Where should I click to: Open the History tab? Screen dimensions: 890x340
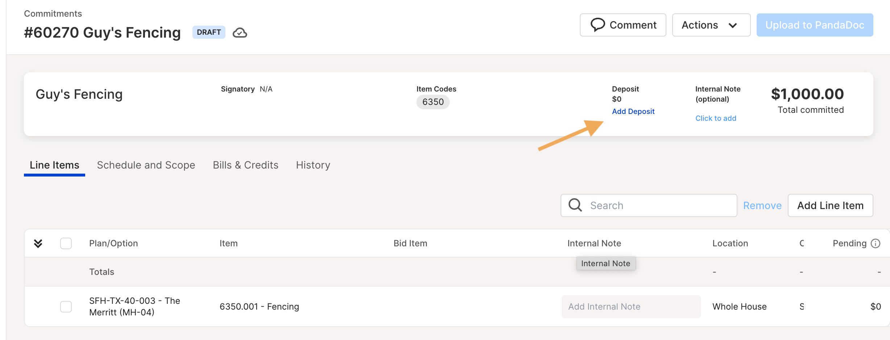(x=313, y=165)
